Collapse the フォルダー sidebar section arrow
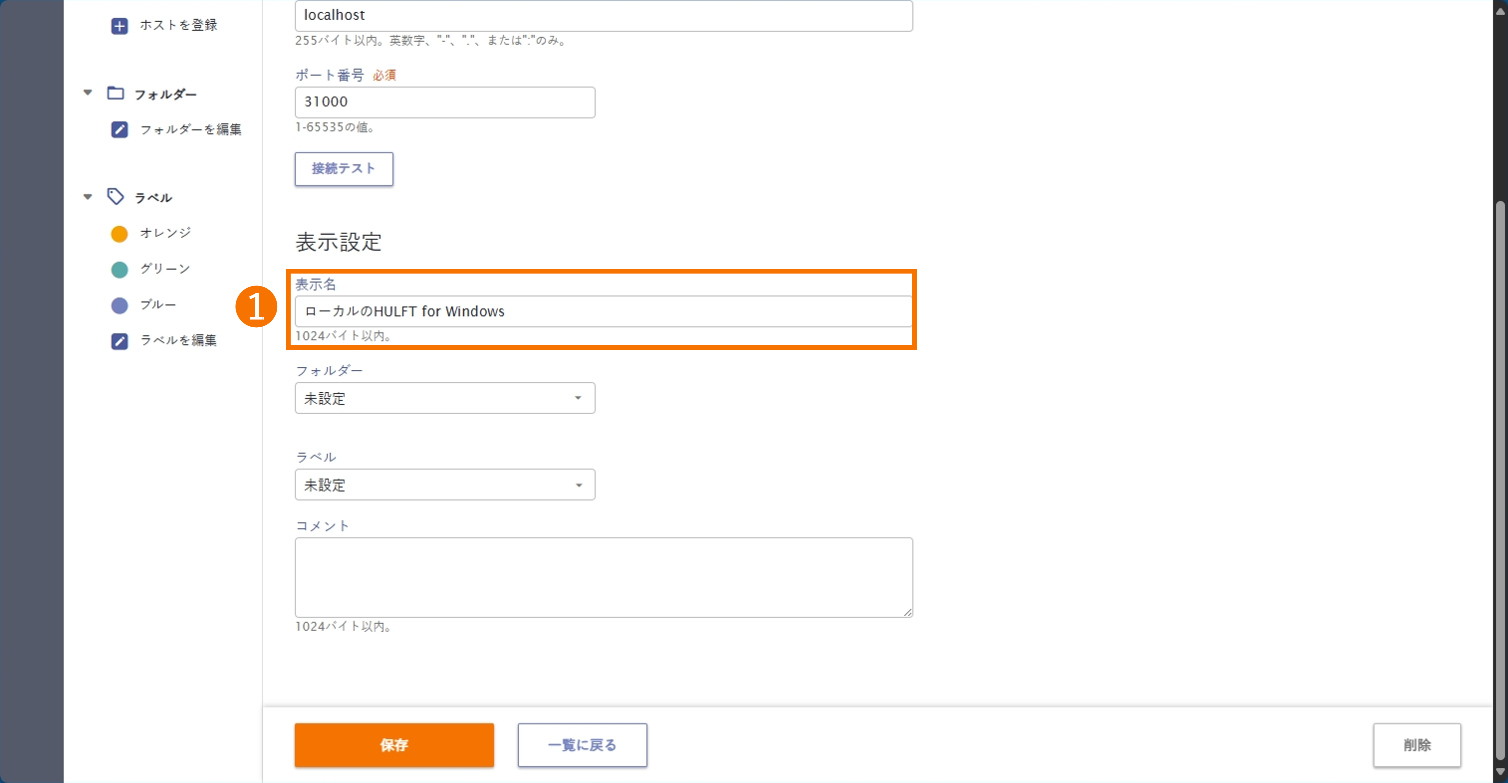Viewport: 1508px width, 783px height. tap(88, 92)
